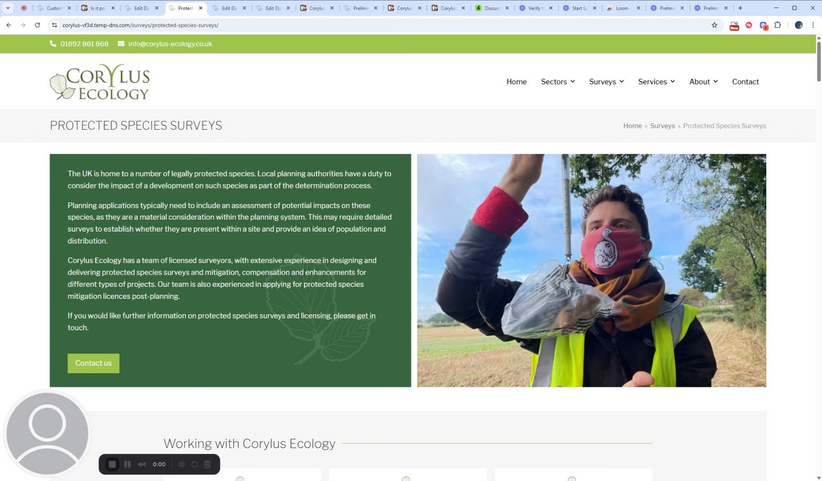Pause the Loom recording

[127, 464]
